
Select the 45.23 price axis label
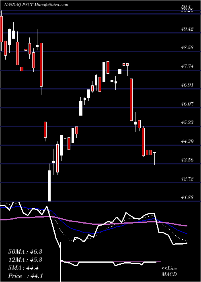[187, 122]
